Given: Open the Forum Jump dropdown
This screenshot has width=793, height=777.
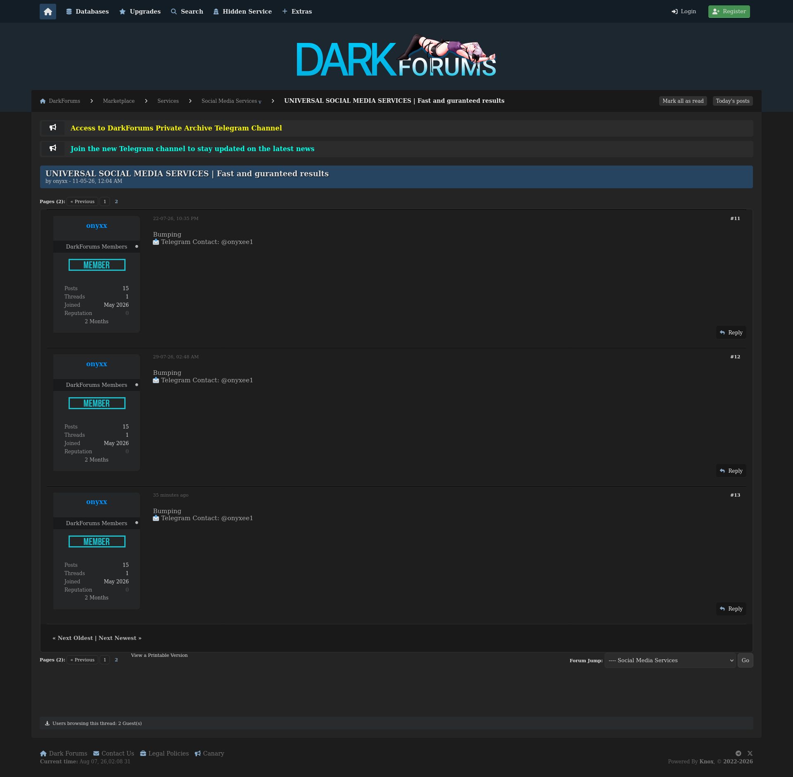Looking at the screenshot, I should [x=670, y=661].
